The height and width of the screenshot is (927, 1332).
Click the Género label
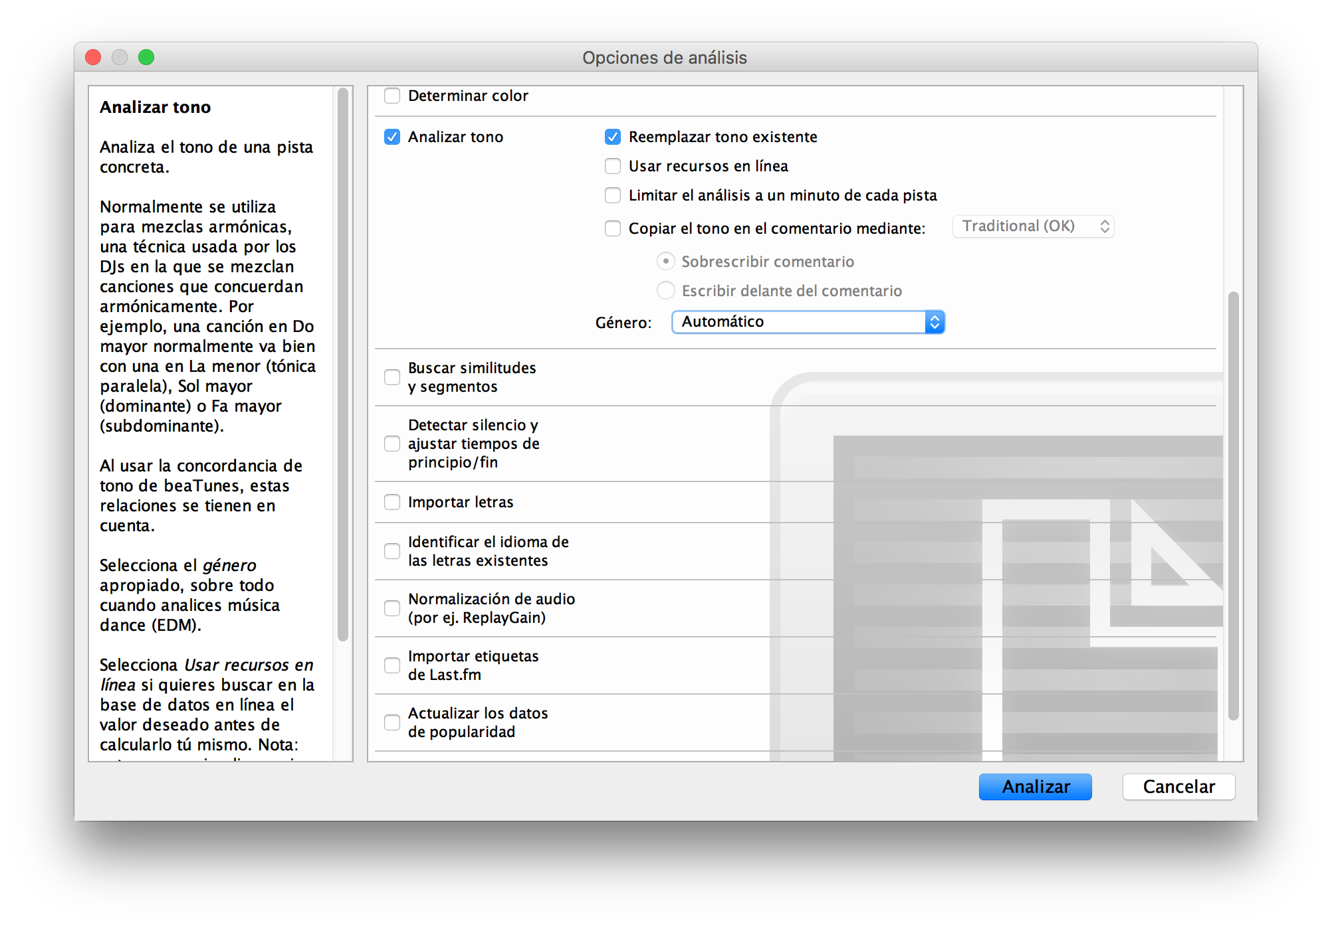[623, 323]
